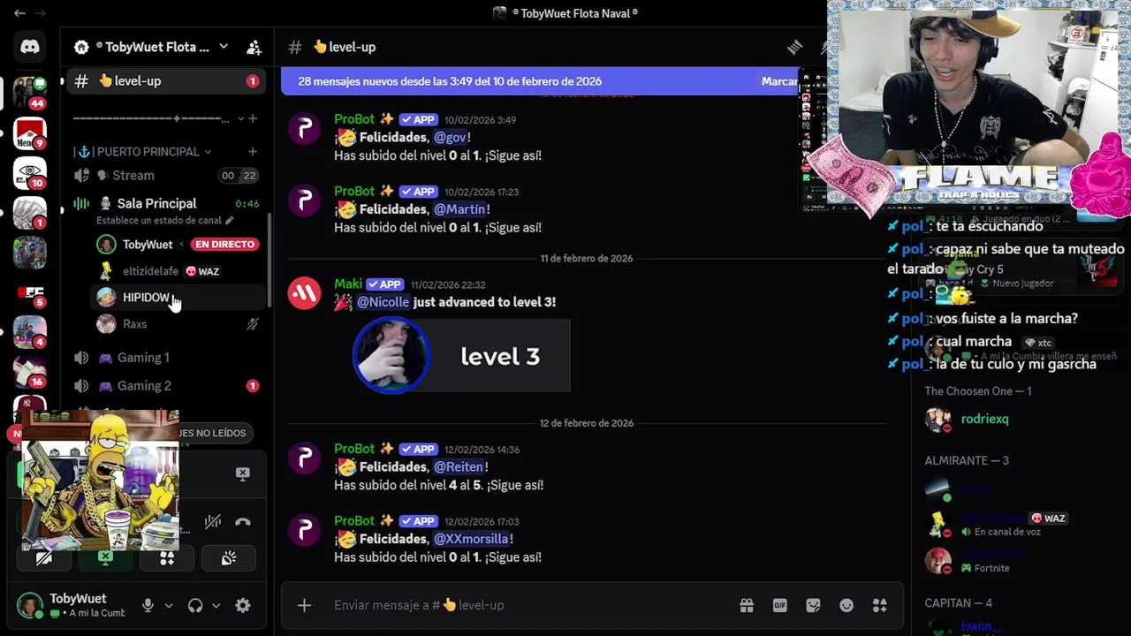Image resolution: width=1131 pixels, height=636 pixels.
Task: Toggle microphone mute
Action: 148,605
